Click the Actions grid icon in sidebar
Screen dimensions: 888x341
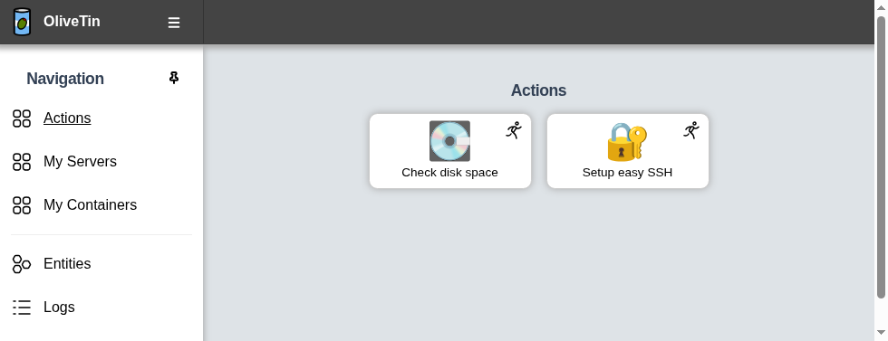tap(22, 118)
